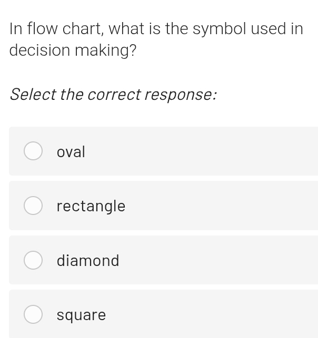Choose the diamond radio button
318x338 pixels.
tap(33, 260)
